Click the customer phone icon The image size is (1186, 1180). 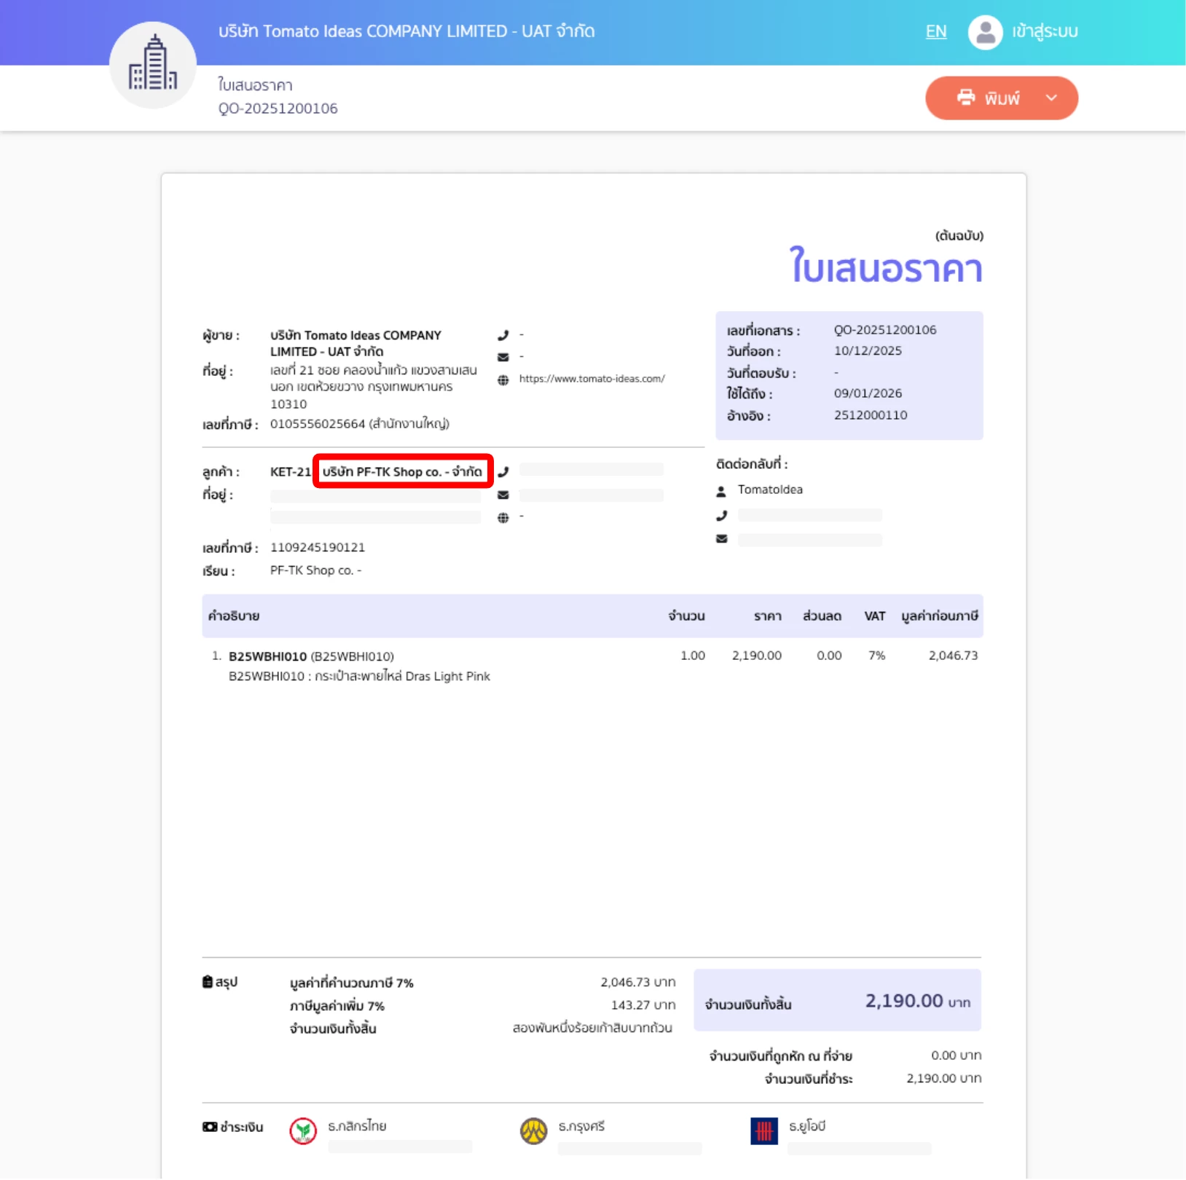tap(503, 472)
